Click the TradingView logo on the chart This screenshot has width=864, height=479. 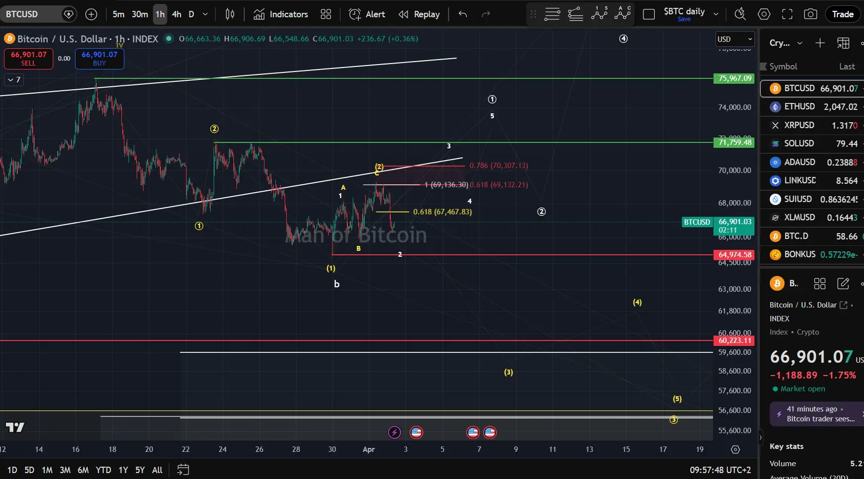[x=15, y=427]
